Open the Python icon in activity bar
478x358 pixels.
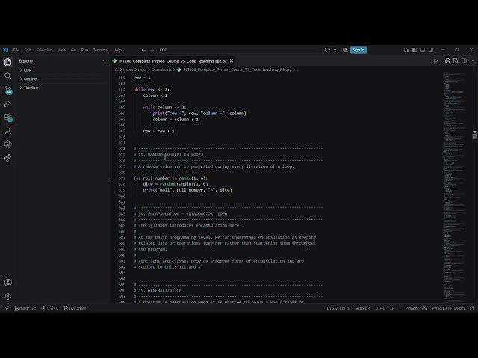tap(8, 145)
